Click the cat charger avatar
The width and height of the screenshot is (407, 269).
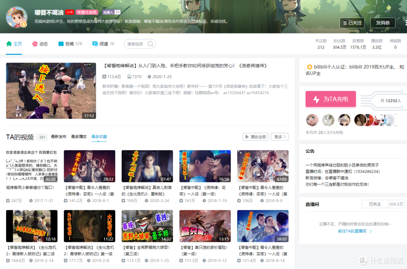coord(328,120)
